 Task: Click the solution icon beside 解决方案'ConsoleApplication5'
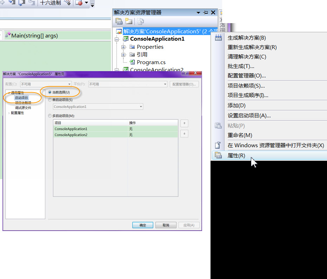[x=119, y=32]
